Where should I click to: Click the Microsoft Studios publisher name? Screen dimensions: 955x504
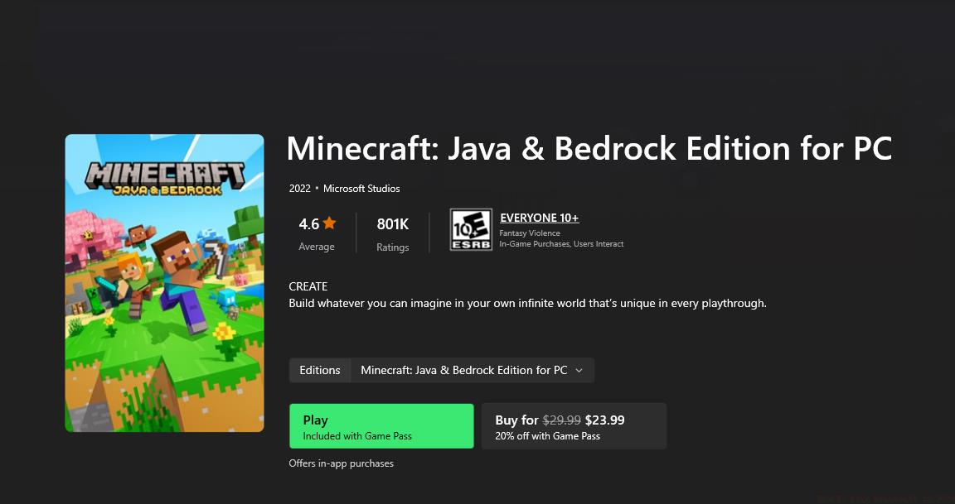[x=361, y=189]
